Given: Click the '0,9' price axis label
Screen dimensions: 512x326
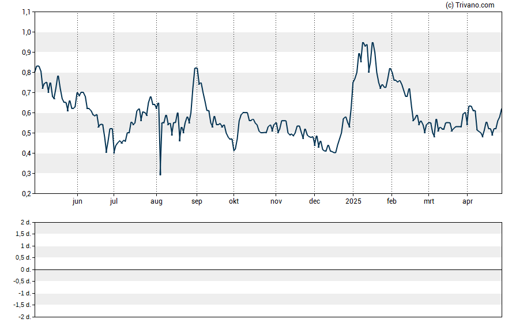Looking at the screenshot, I should tap(27, 53).
